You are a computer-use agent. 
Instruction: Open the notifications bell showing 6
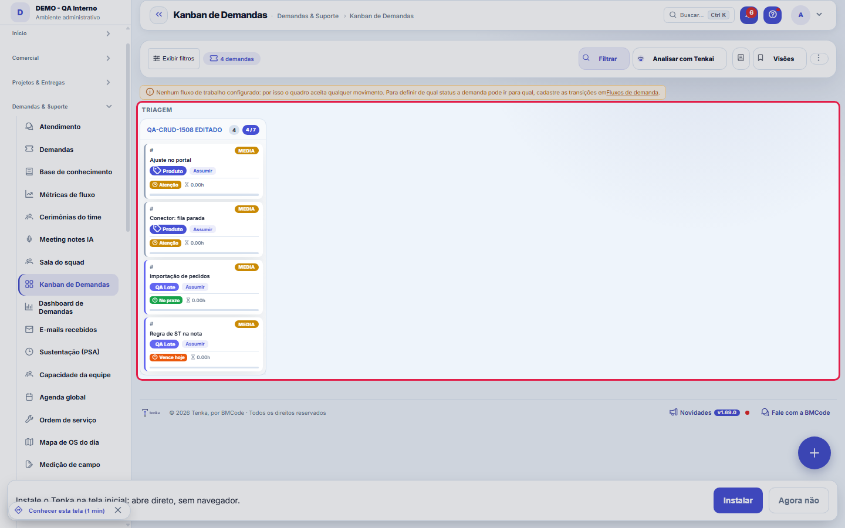[x=749, y=15]
